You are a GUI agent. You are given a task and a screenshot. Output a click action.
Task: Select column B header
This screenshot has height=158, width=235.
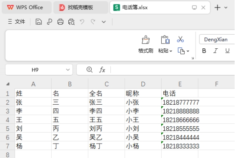70,84
